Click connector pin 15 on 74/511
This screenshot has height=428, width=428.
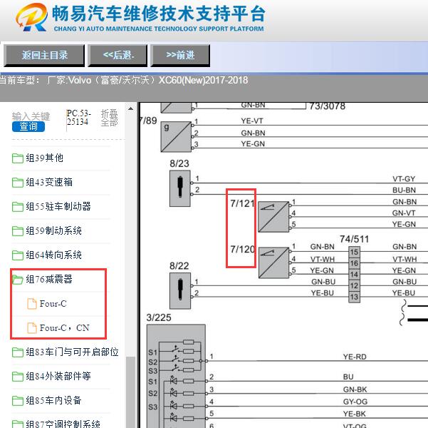pyautogui.click(x=355, y=252)
